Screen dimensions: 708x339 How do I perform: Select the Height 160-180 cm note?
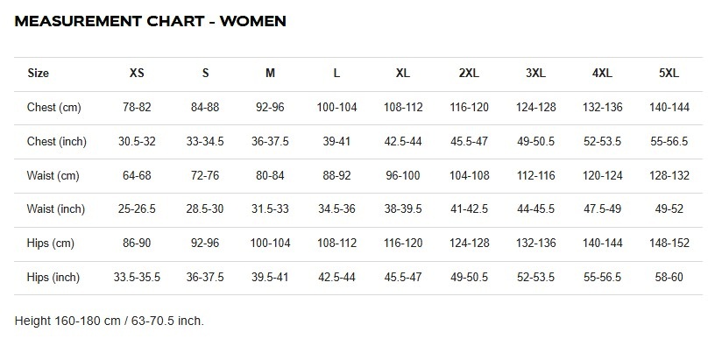tap(110, 321)
